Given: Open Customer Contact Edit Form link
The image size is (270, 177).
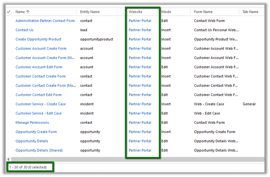Looking at the screenshot, I should click(x=38, y=95).
